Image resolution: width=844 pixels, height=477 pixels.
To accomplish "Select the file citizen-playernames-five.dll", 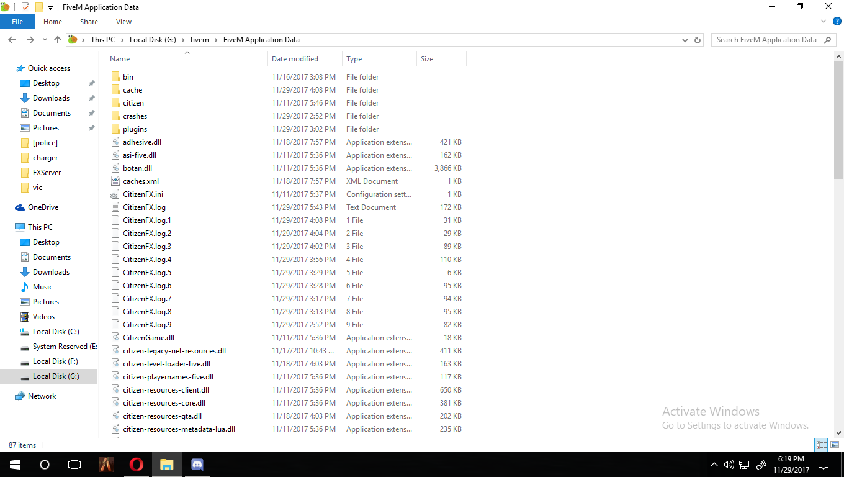I will (168, 377).
